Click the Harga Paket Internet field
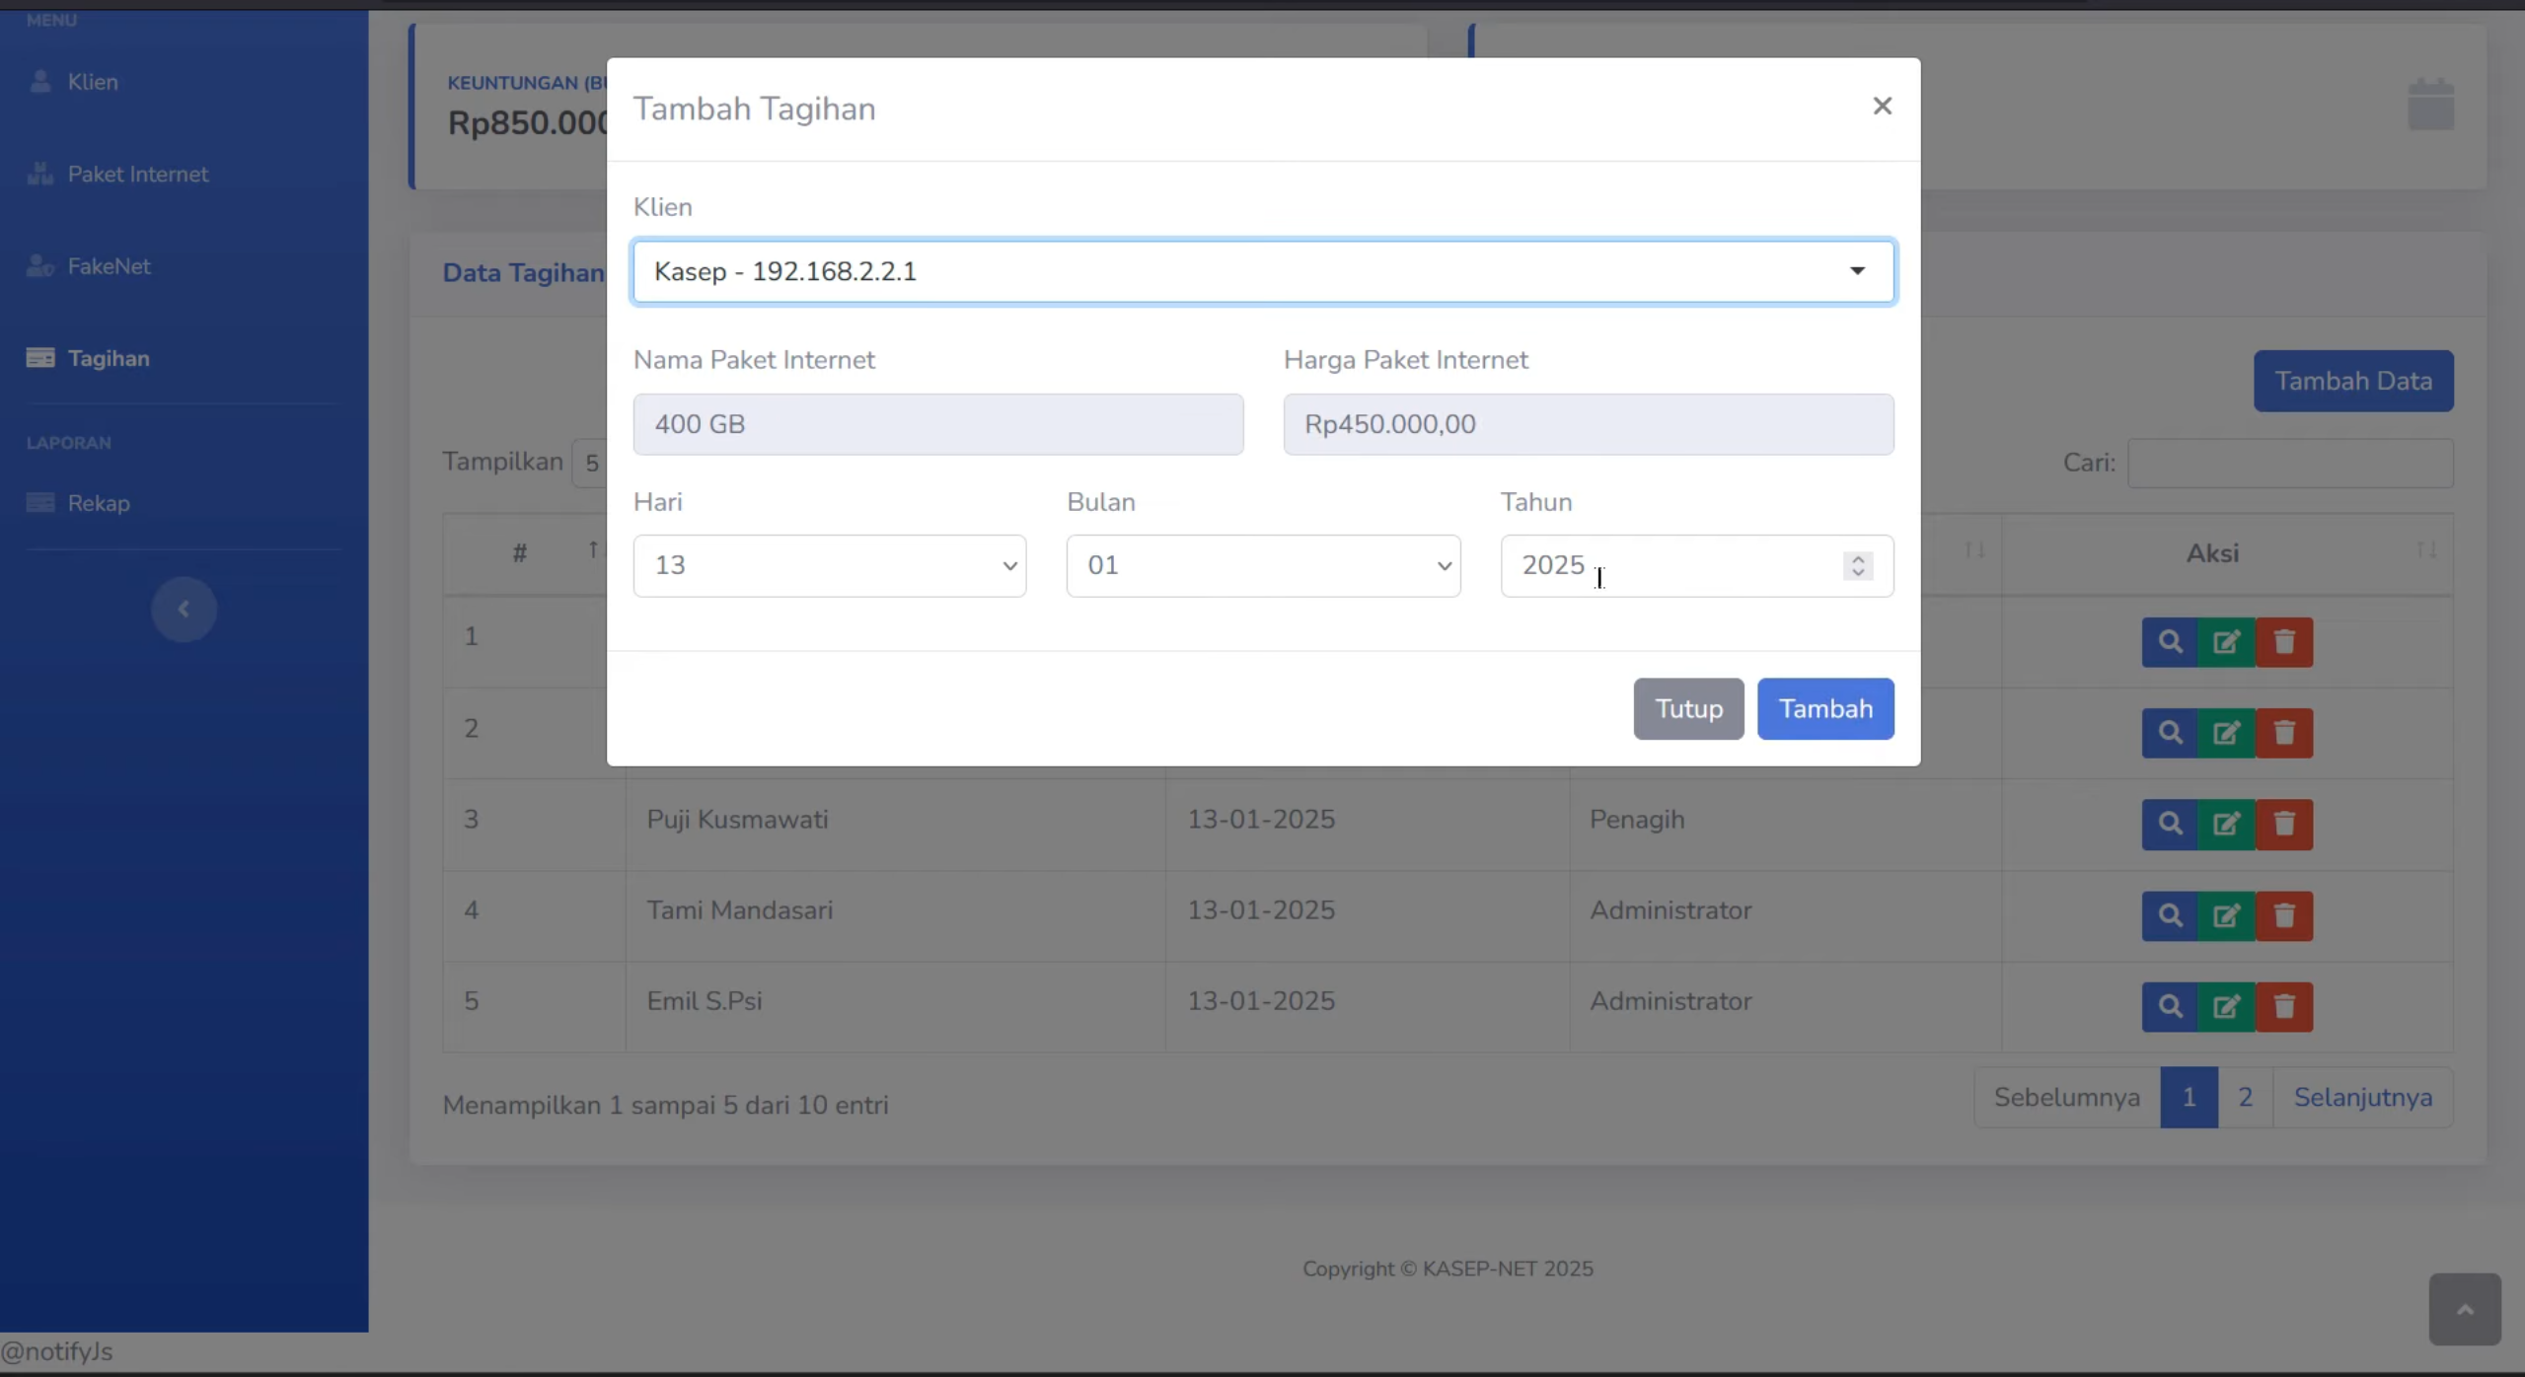 click(x=1589, y=424)
